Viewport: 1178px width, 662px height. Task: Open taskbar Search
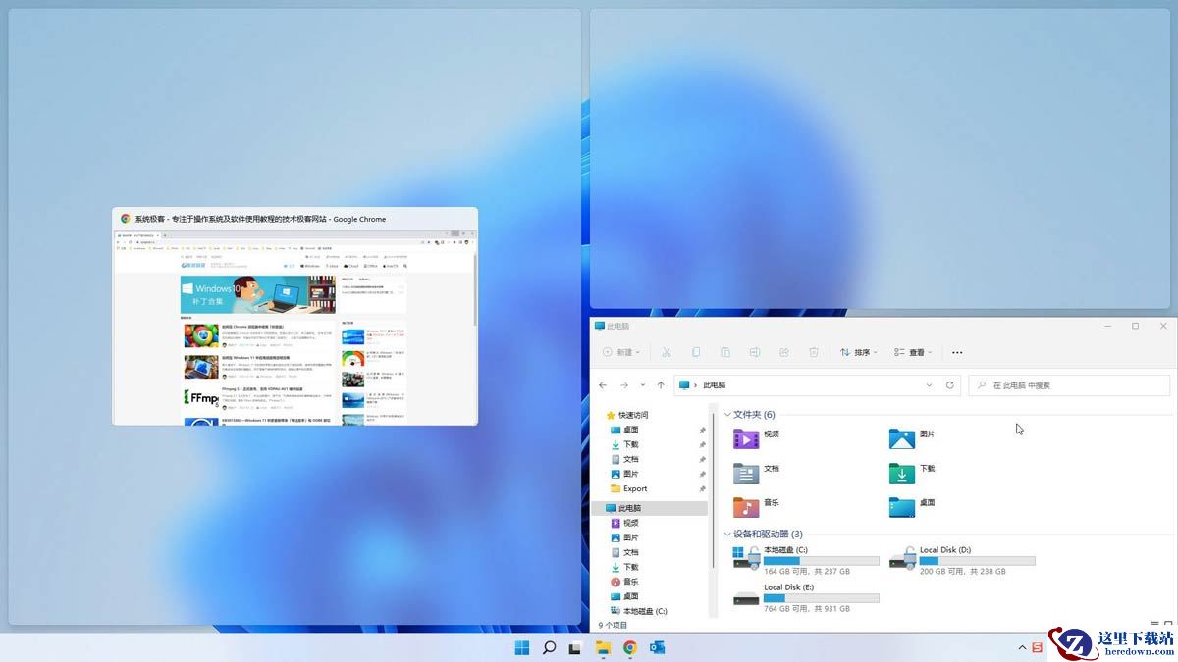point(549,647)
